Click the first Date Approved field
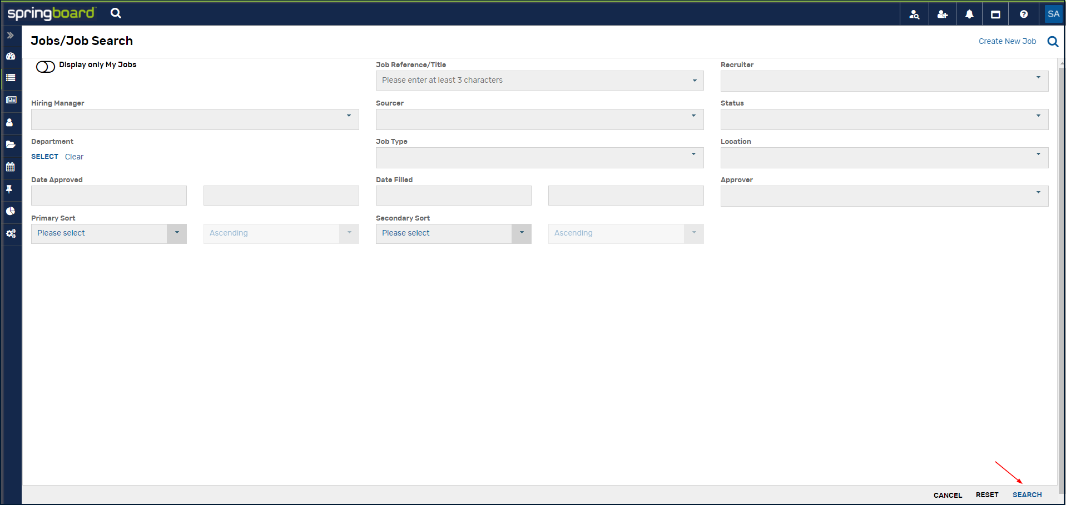This screenshot has height=505, width=1066. 108,196
